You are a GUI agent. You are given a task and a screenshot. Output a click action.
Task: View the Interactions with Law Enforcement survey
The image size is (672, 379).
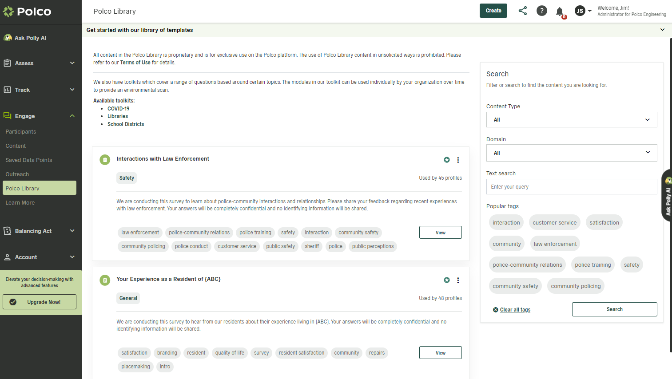pos(441,233)
